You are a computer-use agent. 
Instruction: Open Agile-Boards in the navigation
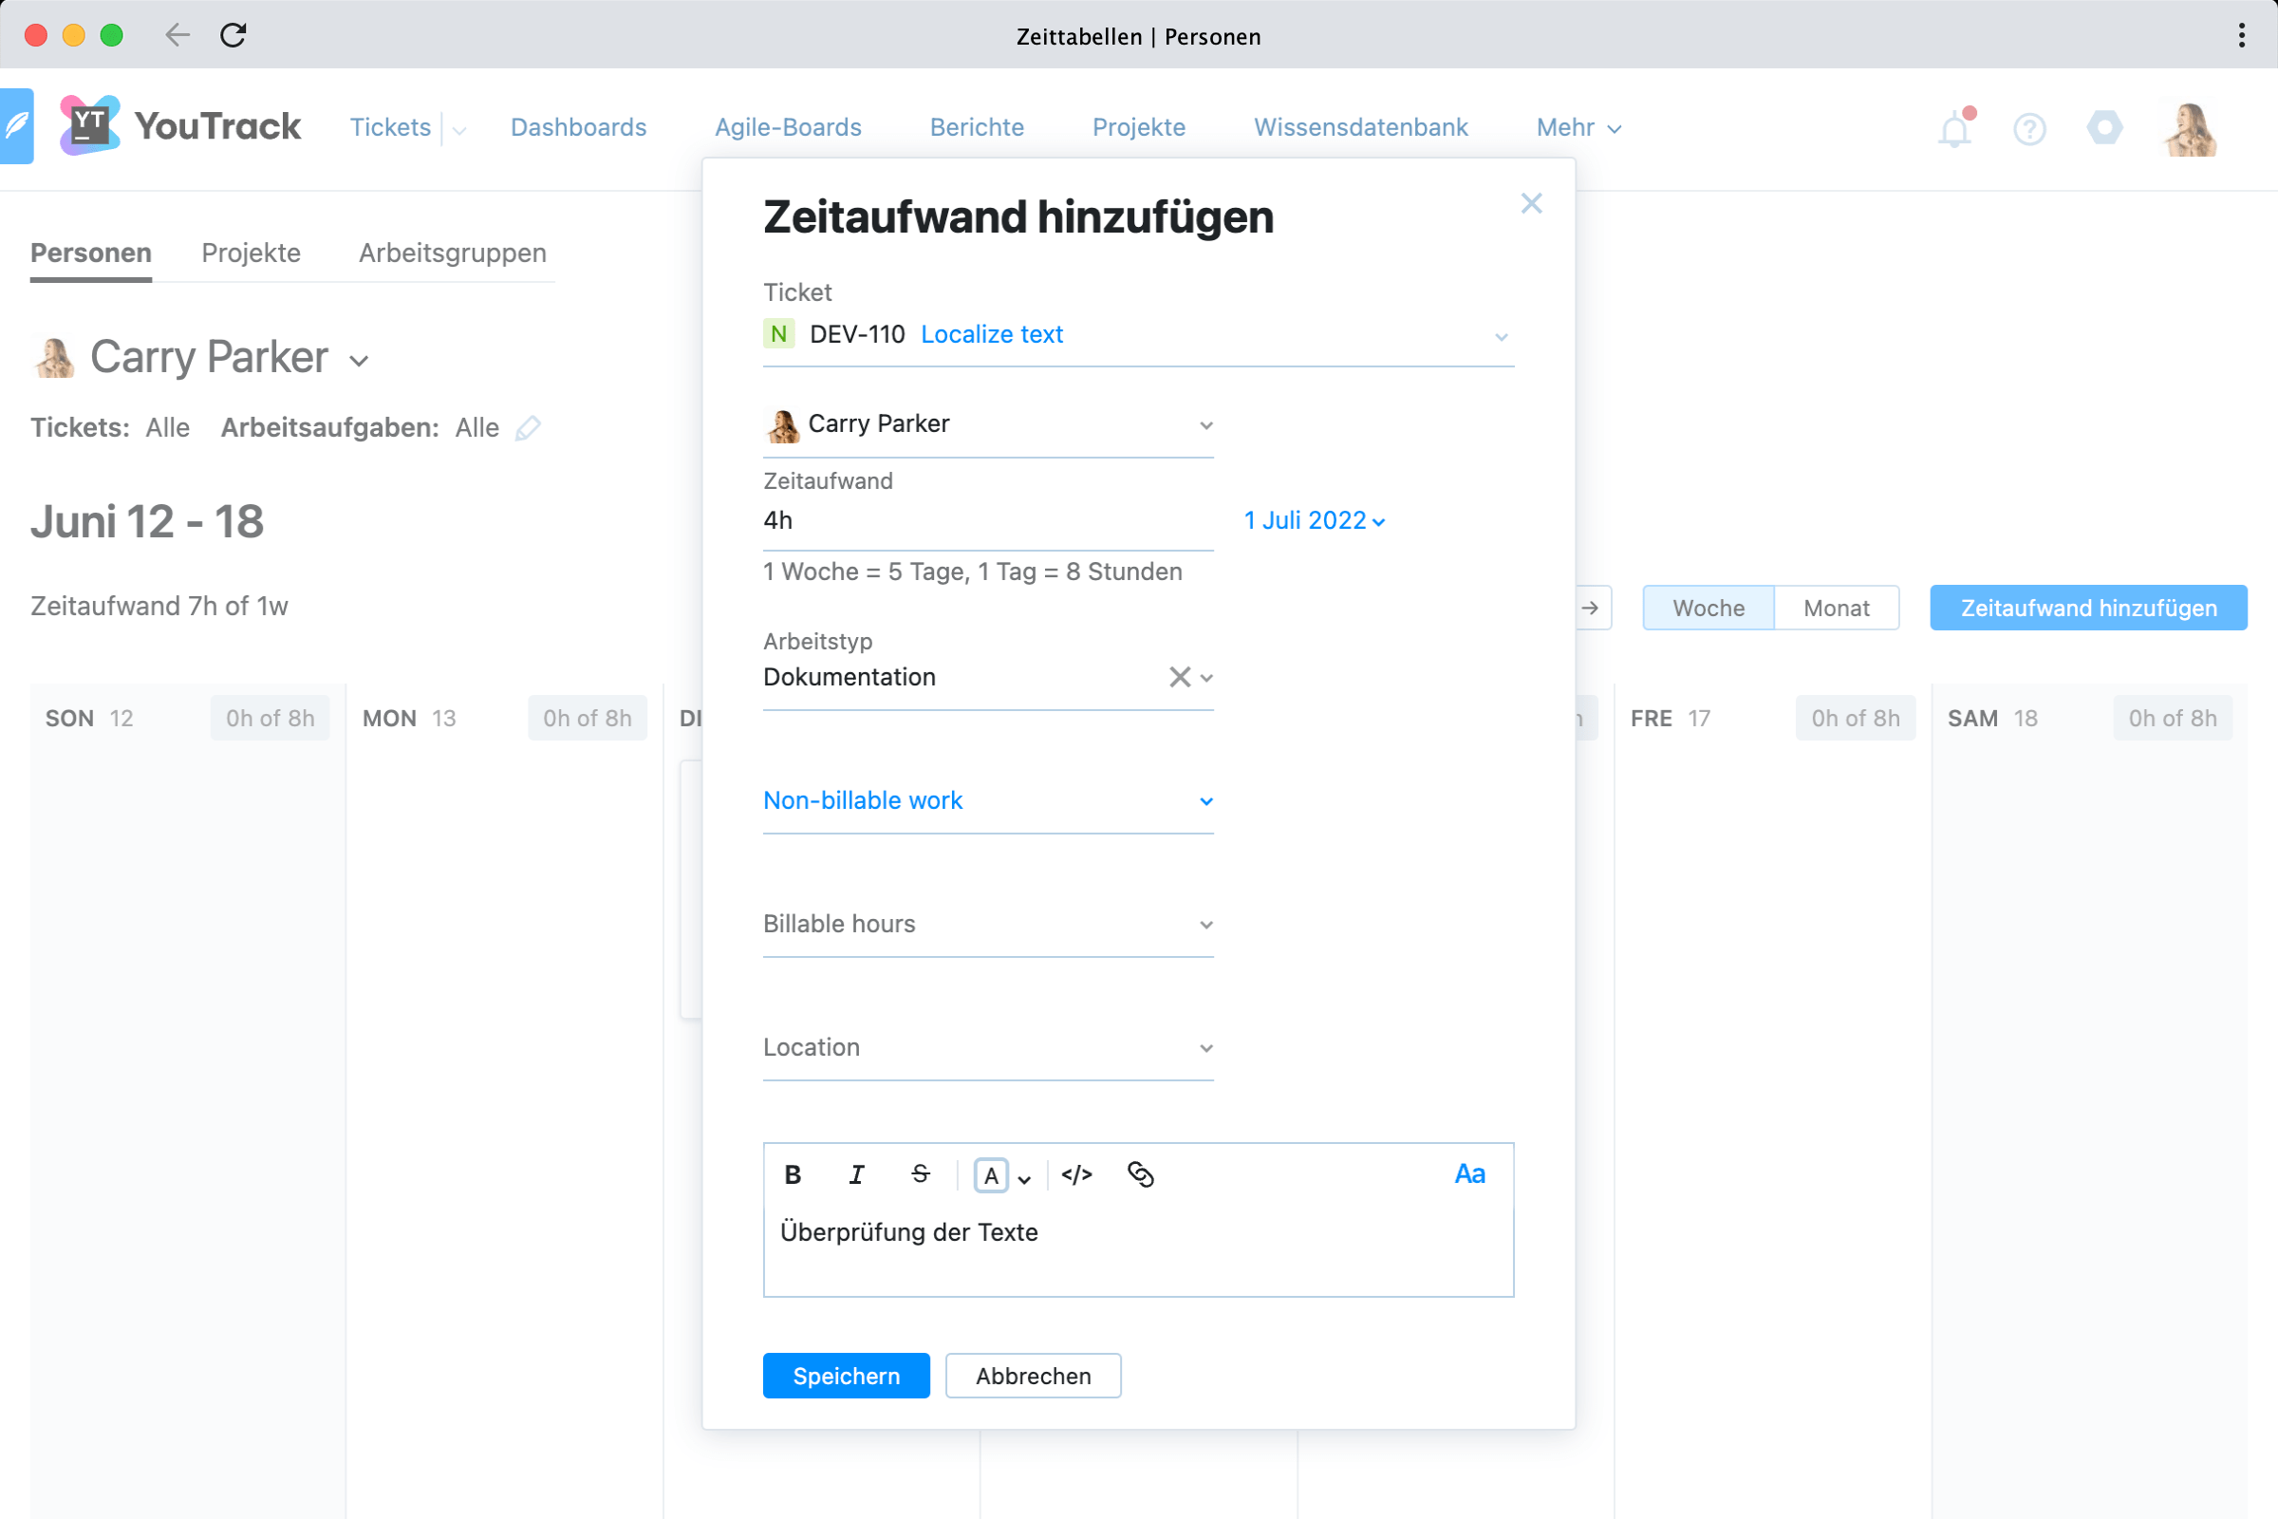click(788, 128)
